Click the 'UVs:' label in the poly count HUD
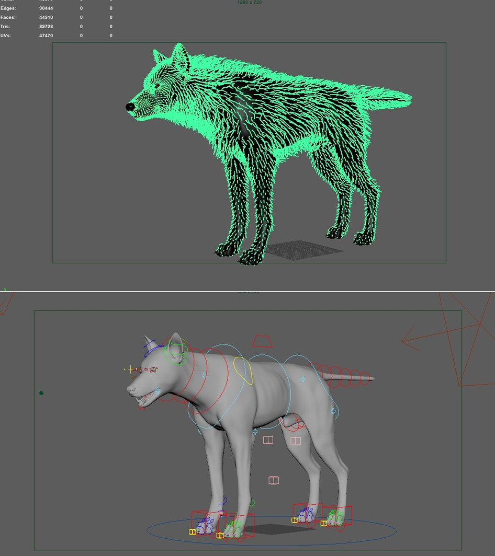 pos(6,36)
